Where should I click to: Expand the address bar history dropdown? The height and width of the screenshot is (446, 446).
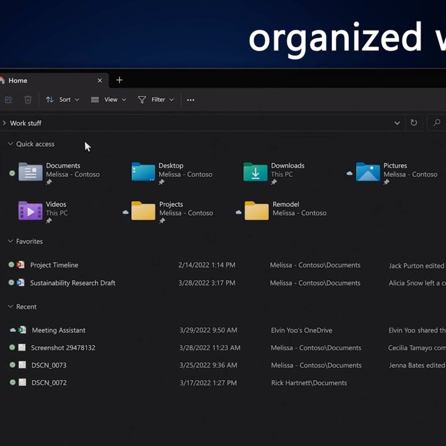(397, 123)
